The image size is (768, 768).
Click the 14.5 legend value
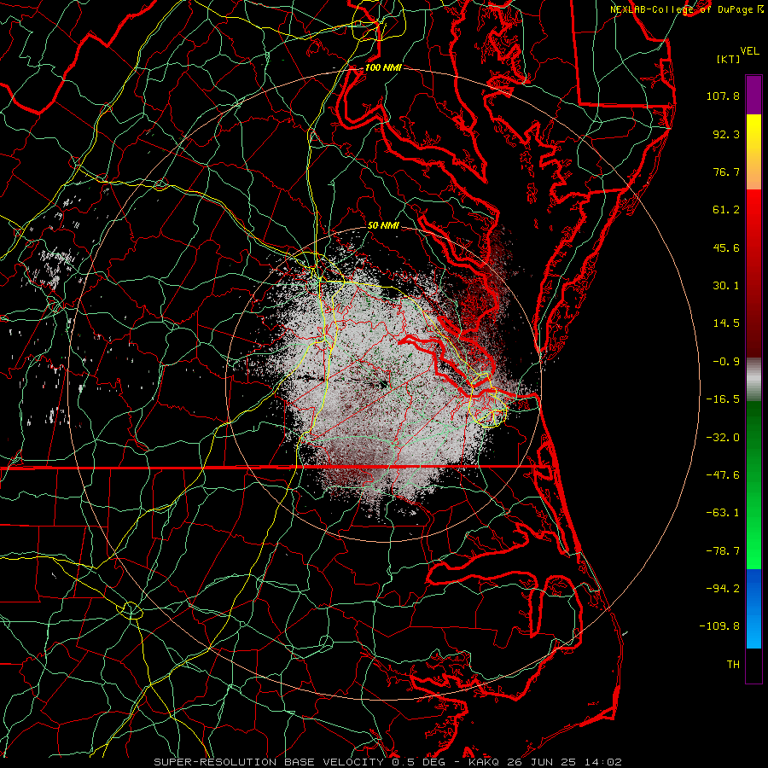point(726,323)
